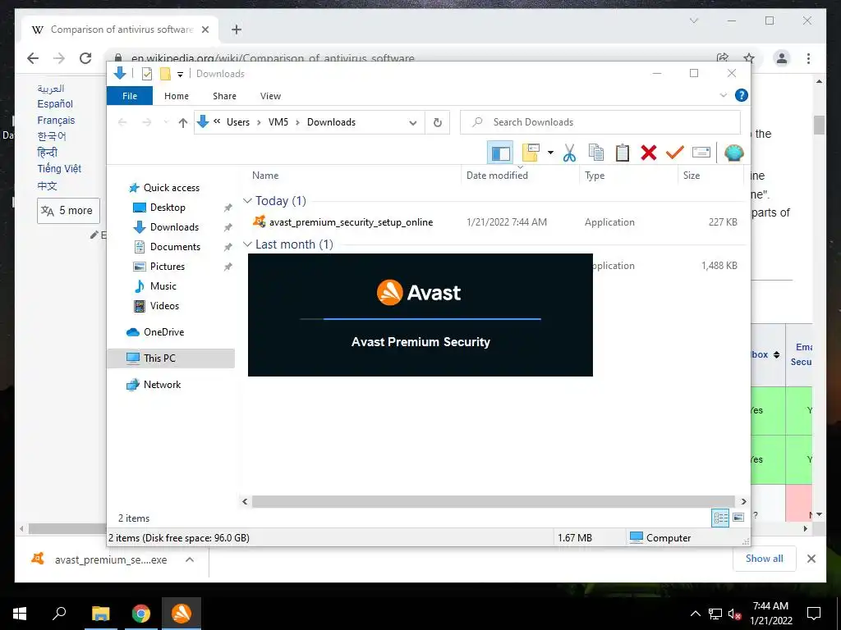Open the View ribbon tab
Viewport: 841px width, 630px height.
click(x=270, y=96)
